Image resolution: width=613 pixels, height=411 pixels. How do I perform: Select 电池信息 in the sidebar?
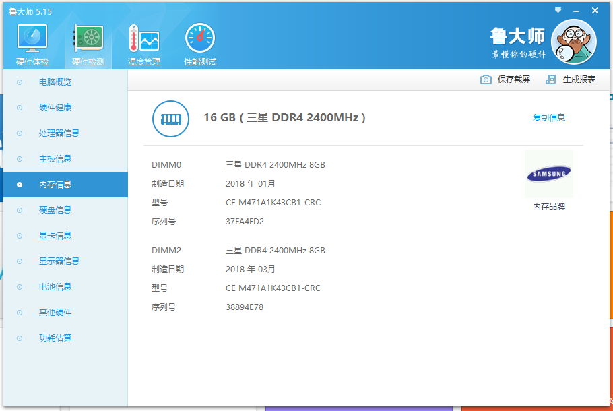click(x=66, y=287)
